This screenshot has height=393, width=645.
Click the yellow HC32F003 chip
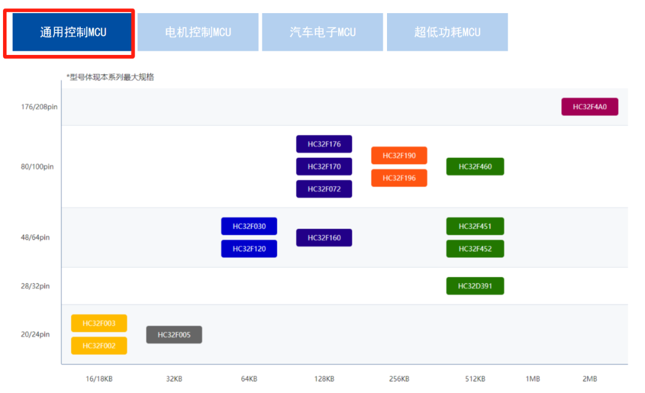pos(99,323)
